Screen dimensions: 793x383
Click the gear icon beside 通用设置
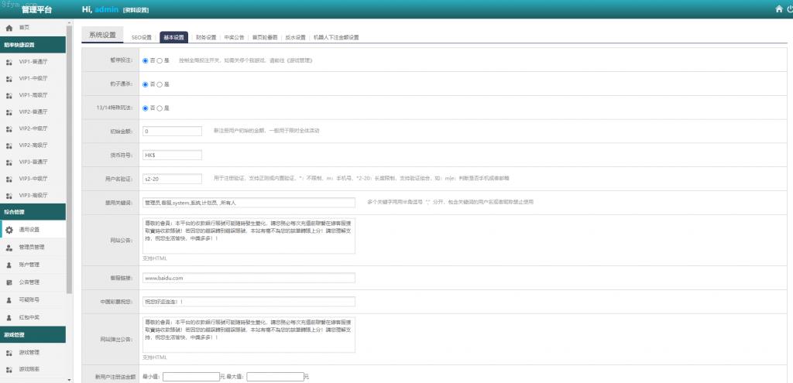(9, 230)
